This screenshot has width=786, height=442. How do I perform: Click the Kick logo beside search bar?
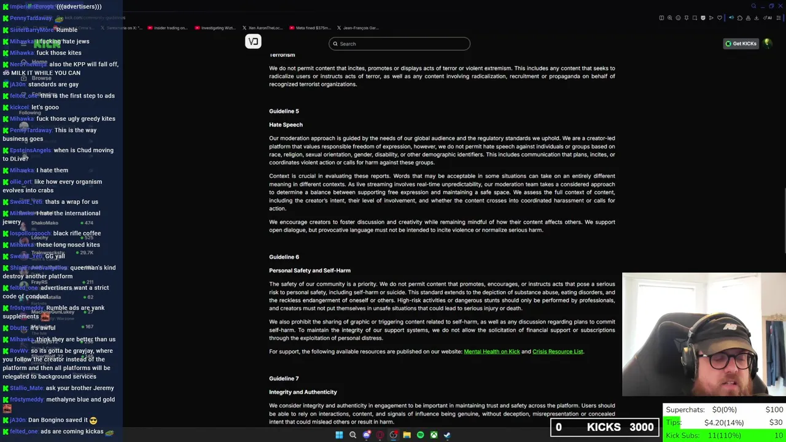point(253,41)
